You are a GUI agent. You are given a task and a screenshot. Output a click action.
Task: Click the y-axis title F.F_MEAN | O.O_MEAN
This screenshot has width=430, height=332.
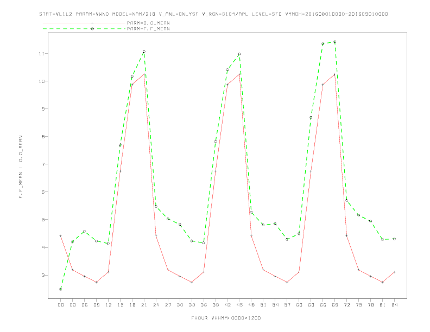pos(21,167)
